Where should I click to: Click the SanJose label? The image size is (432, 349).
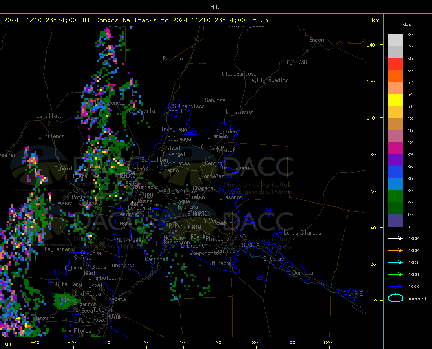point(215,100)
